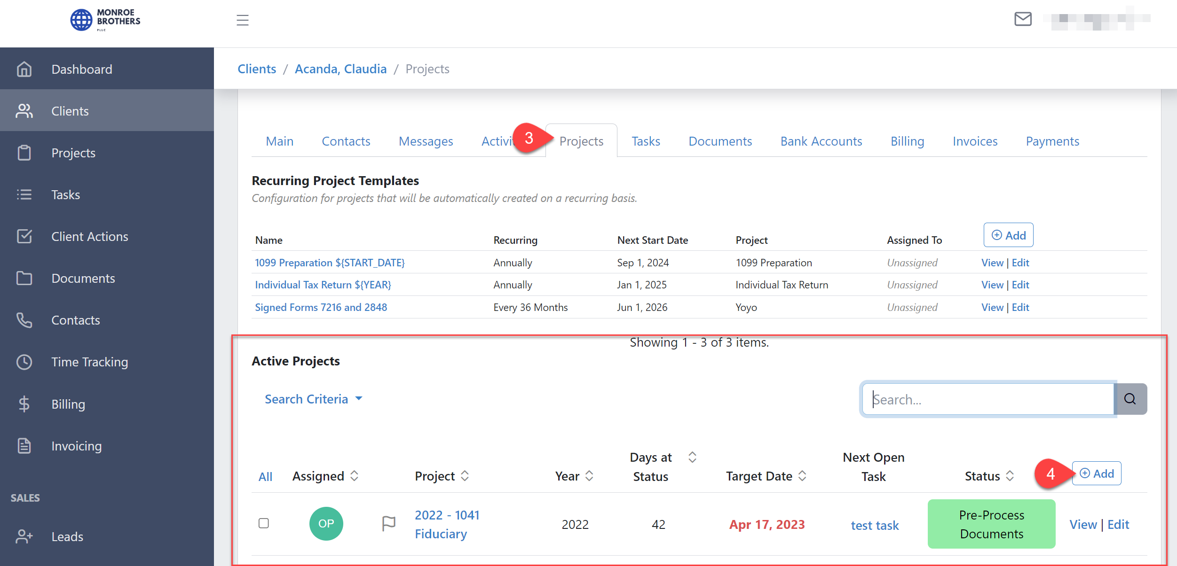This screenshot has height=566, width=1177.
Task: Open Time Tracking in the sidebar
Action: click(89, 362)
